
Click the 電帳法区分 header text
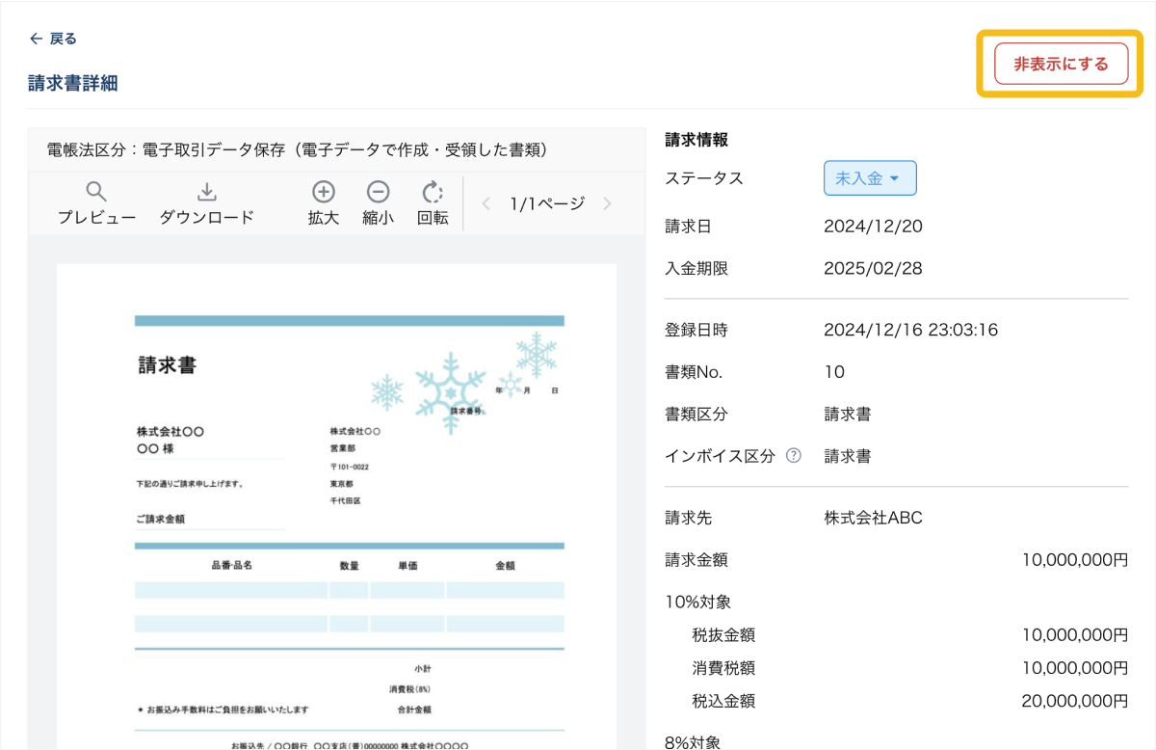pyautogui.click(x=297, y=150)
